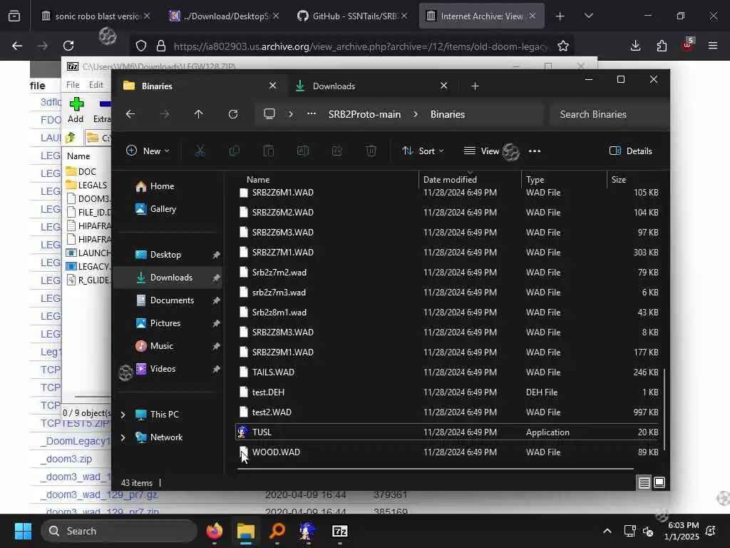The width and height of the screenshot is (730, 548).
Task: List all Firefox tabs dropdown
Action: 588,16
